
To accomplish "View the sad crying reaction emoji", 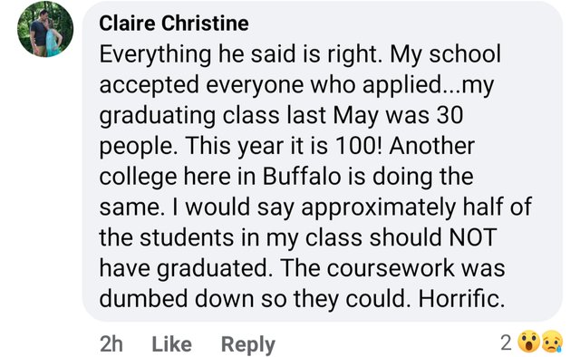I will point(552,342).
